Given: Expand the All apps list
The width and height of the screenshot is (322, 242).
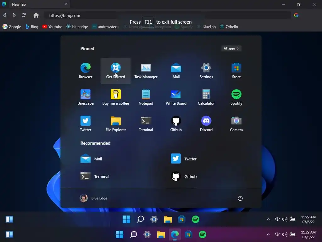Looking at the screenshot, I should [231, 49].
